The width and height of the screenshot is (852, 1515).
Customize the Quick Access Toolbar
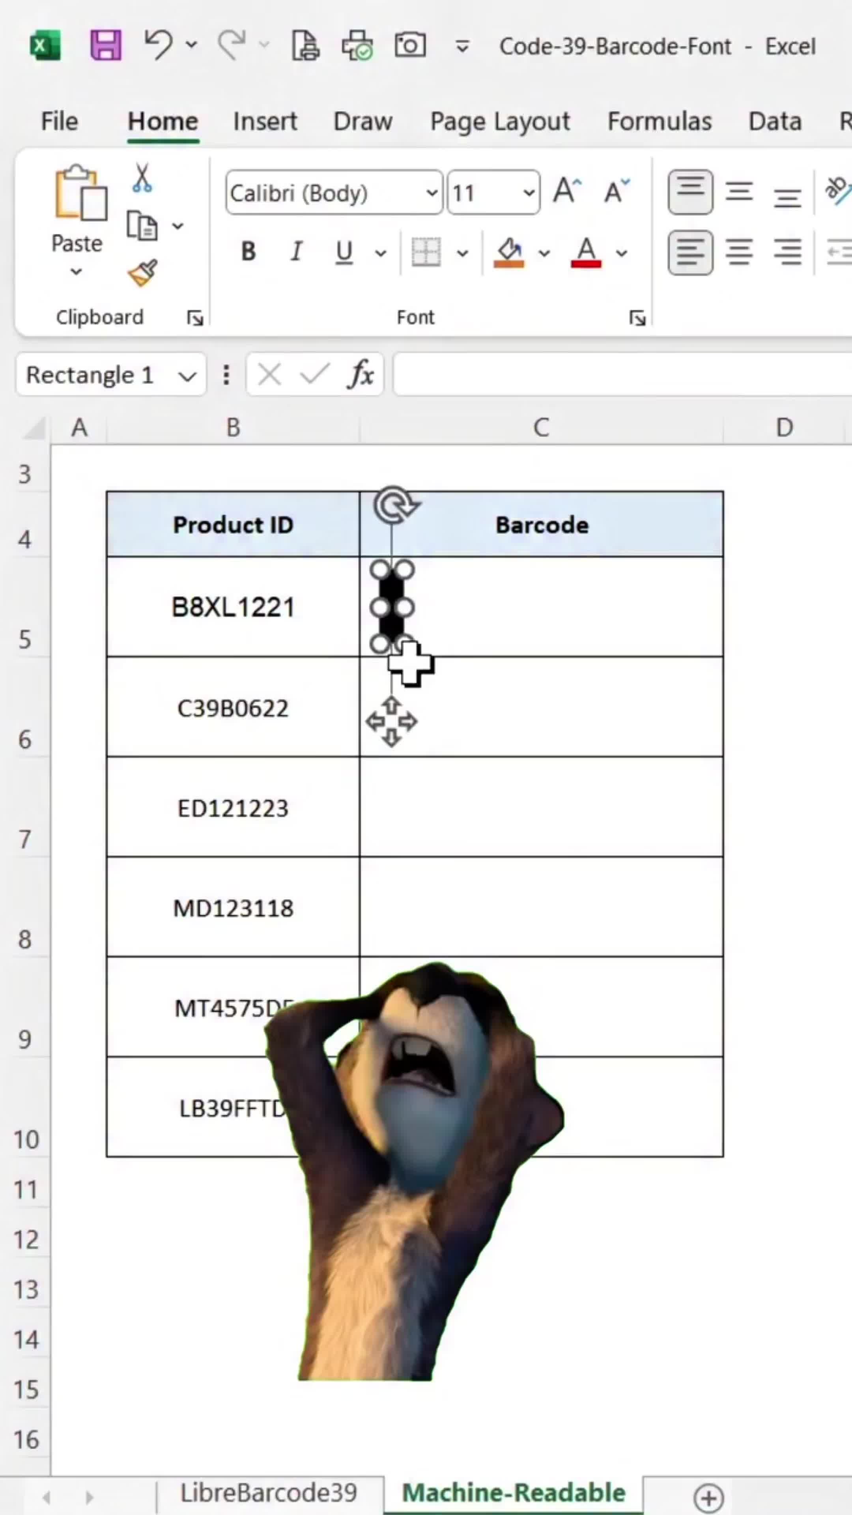[463, 46]
